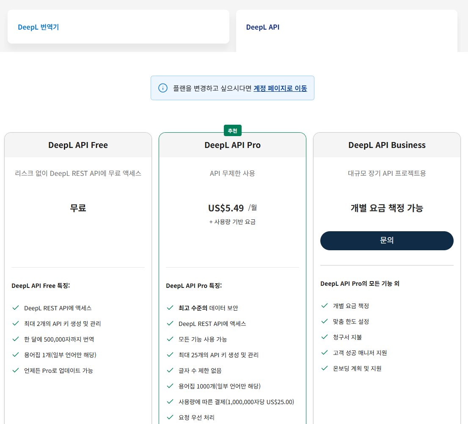The width and height of the screenshot is (468, 424).
Task: Click the '고객 성공 매니저 지원' feature text
Action: [360, 353]
